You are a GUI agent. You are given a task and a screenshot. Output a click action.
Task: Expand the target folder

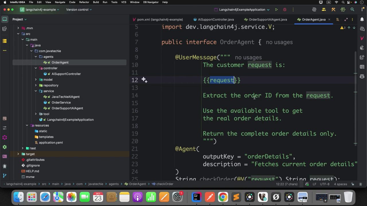coord(18,154)
